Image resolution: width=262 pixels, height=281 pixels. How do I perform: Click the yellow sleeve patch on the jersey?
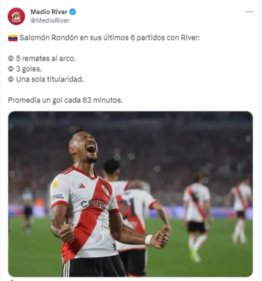click(56, 184)
